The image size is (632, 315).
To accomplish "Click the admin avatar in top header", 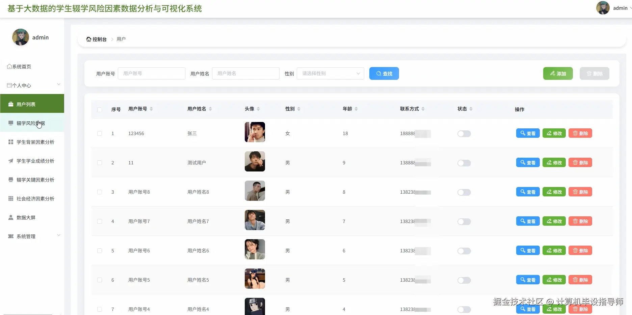I will (603, 8).
